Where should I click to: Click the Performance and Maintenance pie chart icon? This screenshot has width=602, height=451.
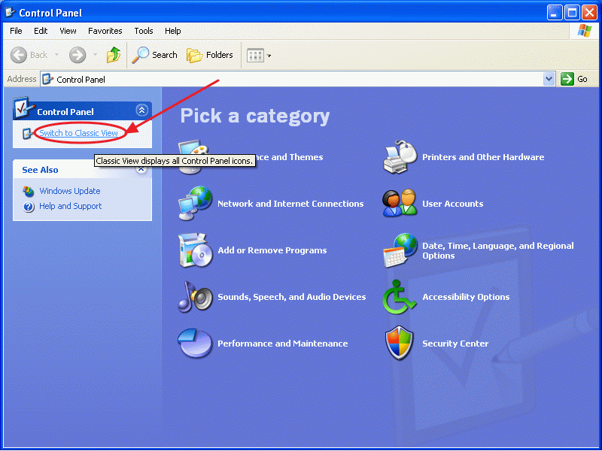195,344
